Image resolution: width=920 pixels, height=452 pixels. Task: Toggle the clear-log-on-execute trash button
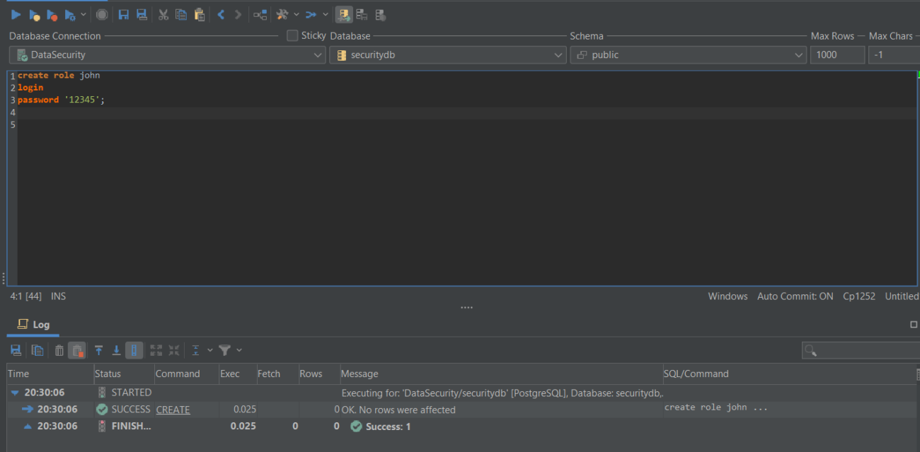click(x=77, y=350)
